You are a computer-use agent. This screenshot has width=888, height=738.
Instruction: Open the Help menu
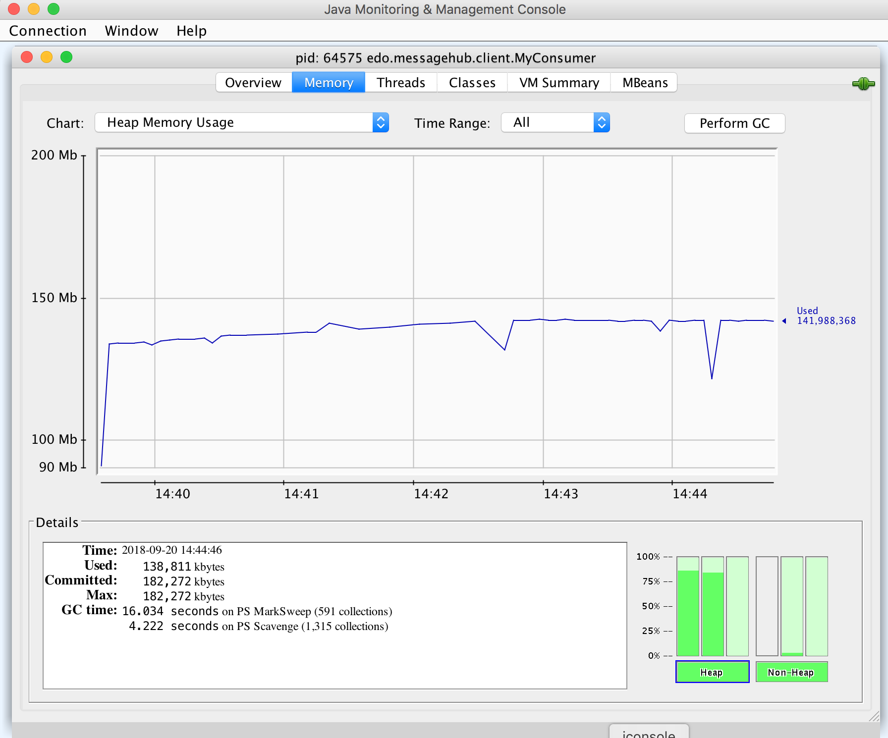[x=191, y=31]
